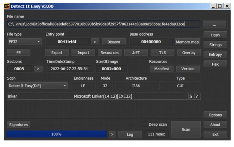Open the Disasm view

114,42
